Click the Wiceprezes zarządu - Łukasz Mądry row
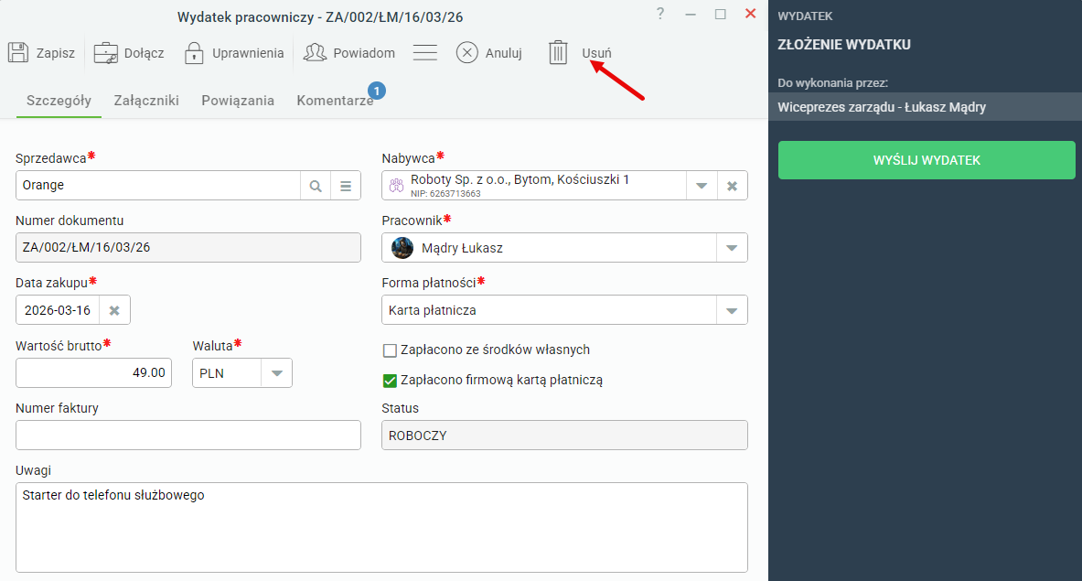1082x581 pixels. coord(925,107)
